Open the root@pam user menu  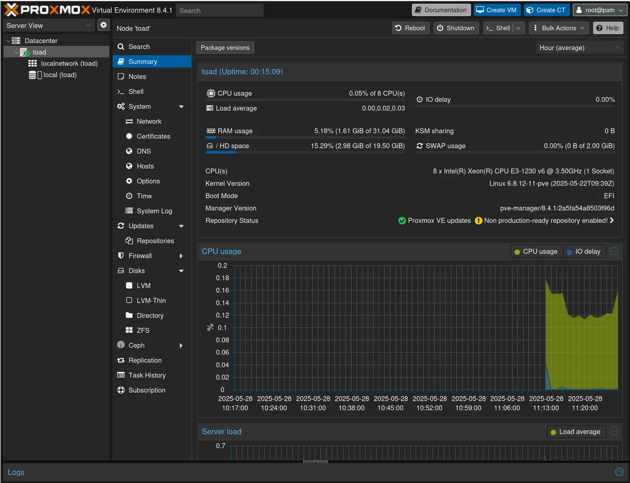600,10
